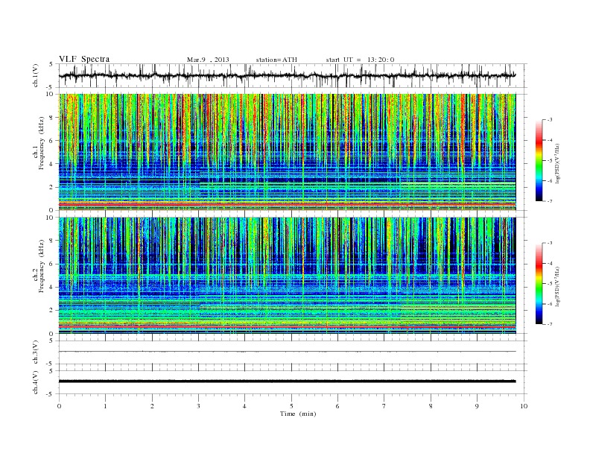The height and width of the screenshot is (456, 590).
Task: Click the ch.2 spectrogram color scale bar
Action: pyautogui.click(x=539, y=283)
